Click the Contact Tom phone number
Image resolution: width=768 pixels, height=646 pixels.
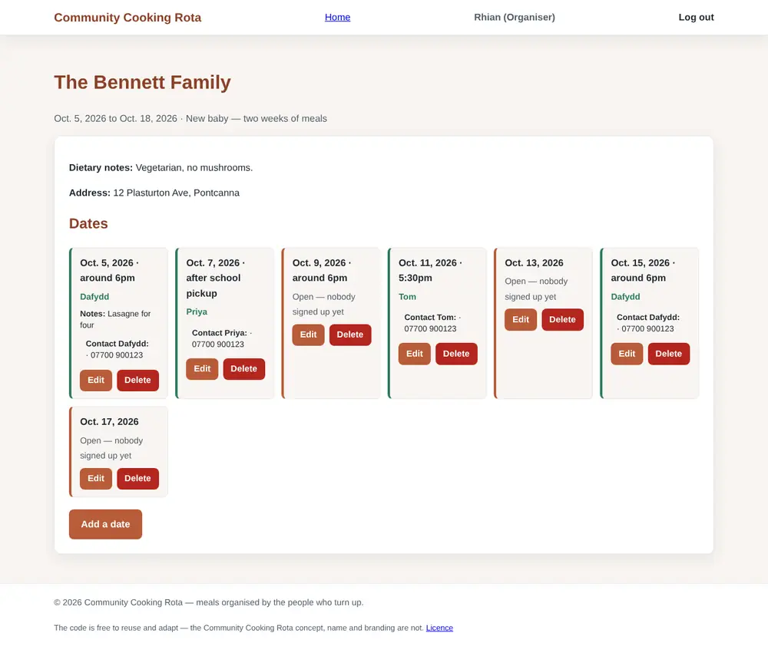pyautogui.click(x=430, y=329)
